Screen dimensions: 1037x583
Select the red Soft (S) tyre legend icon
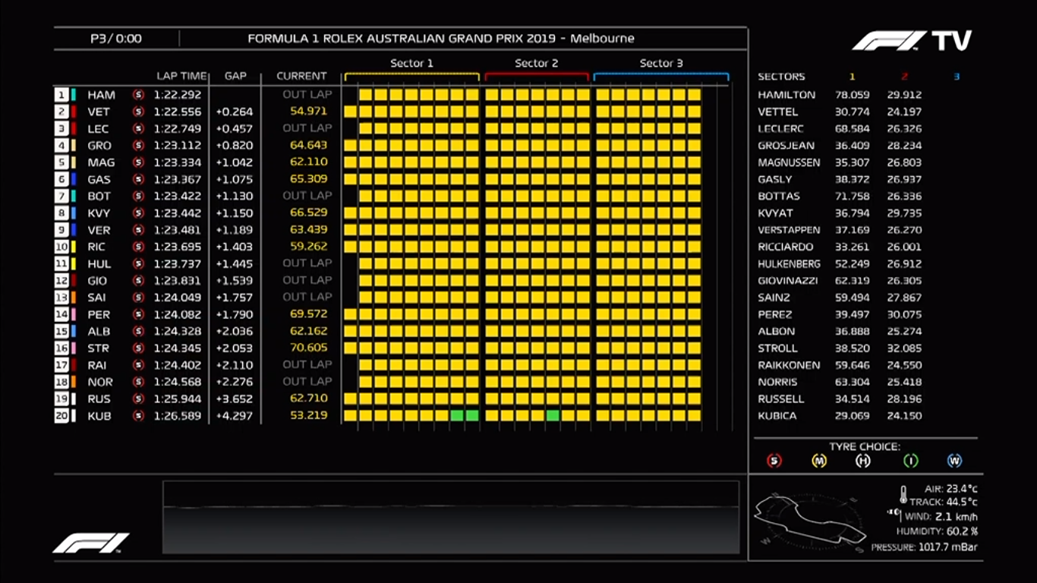774,461
